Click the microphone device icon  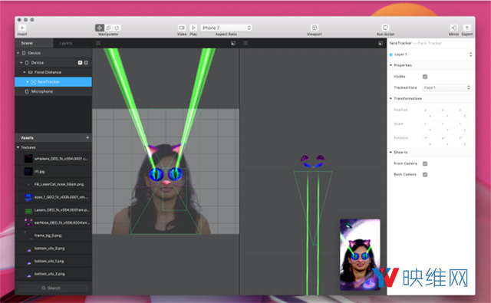[x=27, y=92]
